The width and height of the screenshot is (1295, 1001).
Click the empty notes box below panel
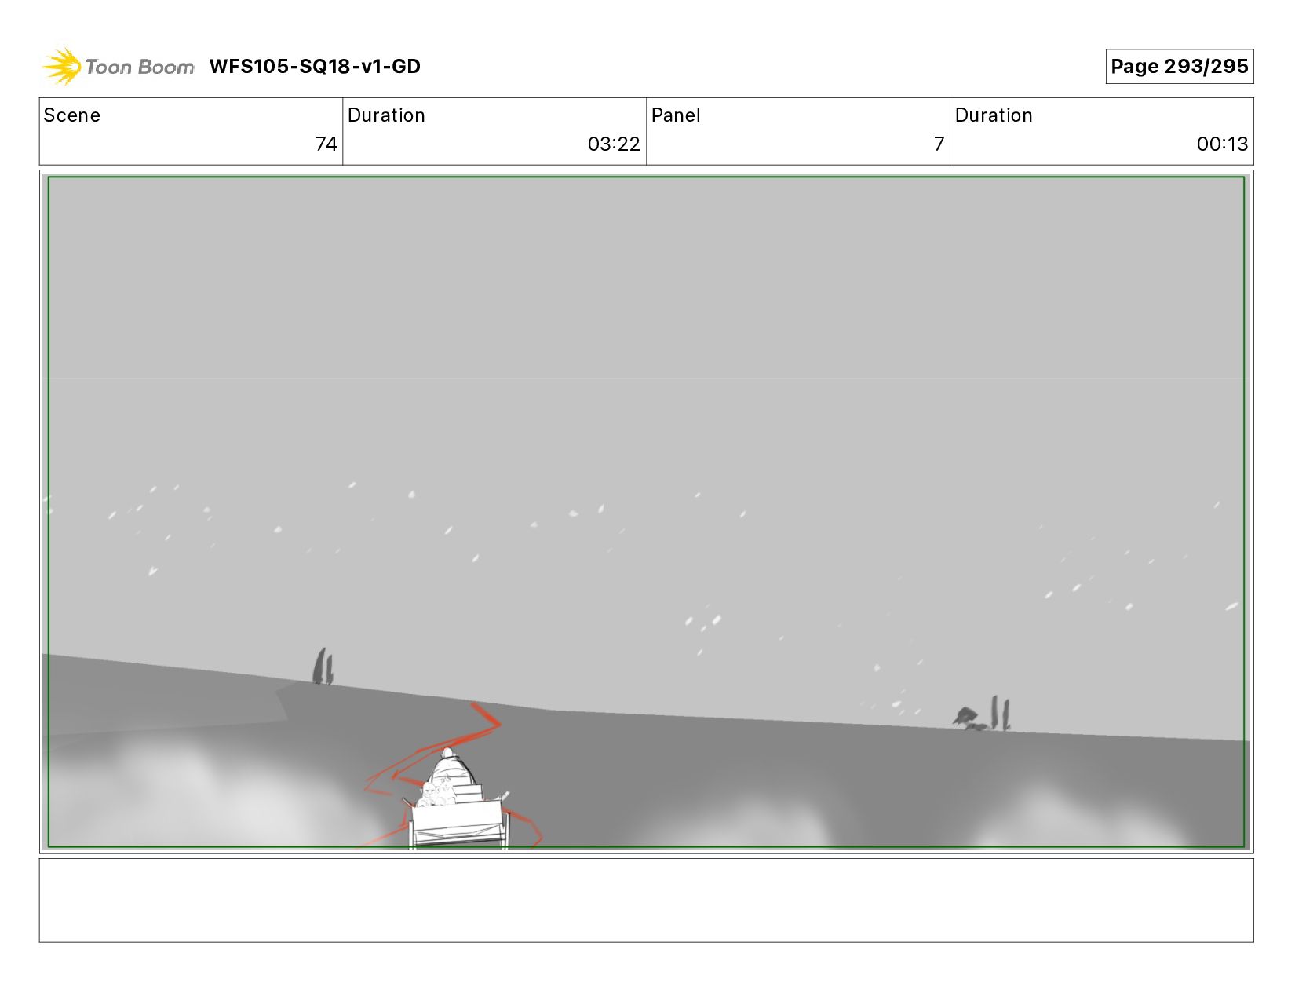[x=646, y=901]
